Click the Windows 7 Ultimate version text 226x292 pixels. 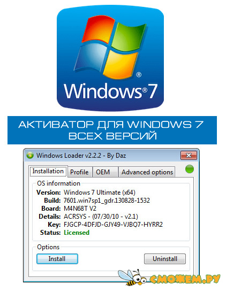(100, 193)
